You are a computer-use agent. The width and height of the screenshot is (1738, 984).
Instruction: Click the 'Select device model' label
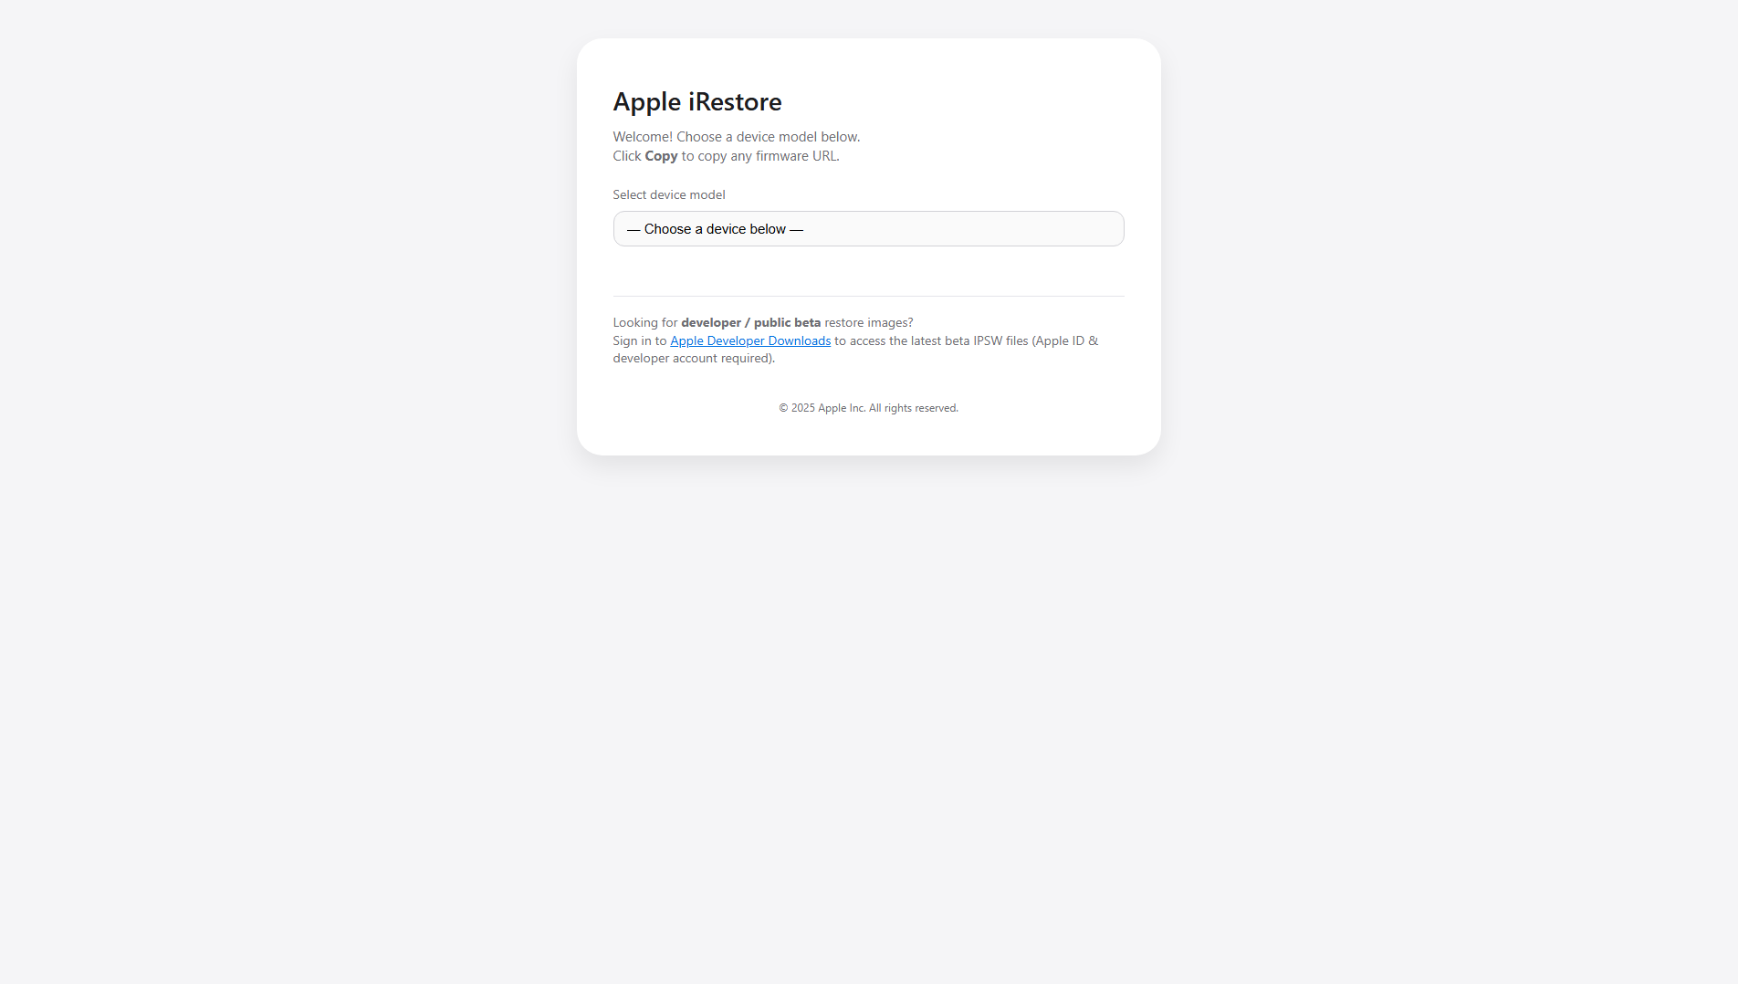tap(669, 194)
